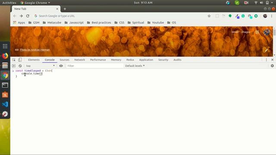This screenshot has height=155, width=276.
Task: Open the Files app in the dock
Action: pos(5,66)
